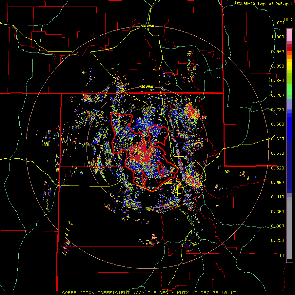Select the 0.787 legend value
Viewport: 295px width, 295px height.
pos(278,95)
